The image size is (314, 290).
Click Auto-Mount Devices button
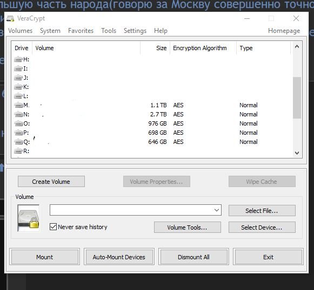coord(119,257)
